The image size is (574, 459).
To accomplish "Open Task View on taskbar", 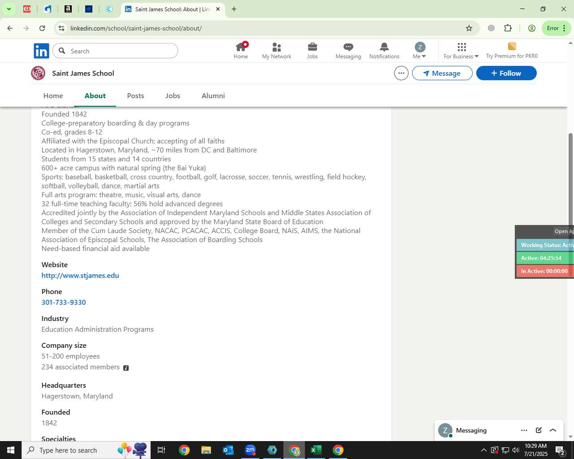I will (161, 450).
